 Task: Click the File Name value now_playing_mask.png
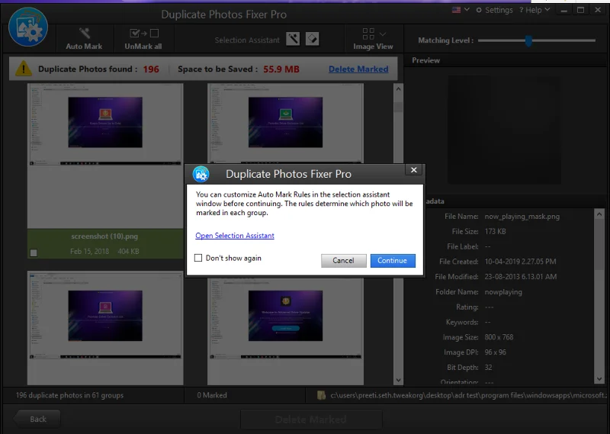(522, 217)
